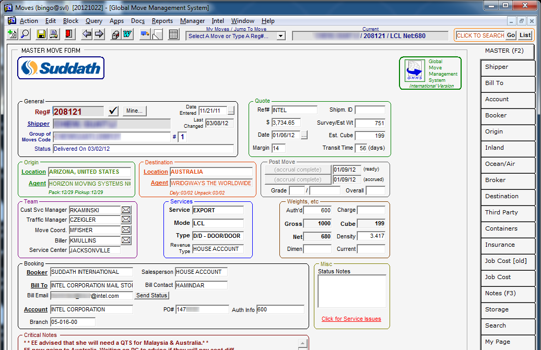The height and width of the screenshot is (350, 541).
Task: Click the calendar grid icon
Action: click(x=173, y=34)
